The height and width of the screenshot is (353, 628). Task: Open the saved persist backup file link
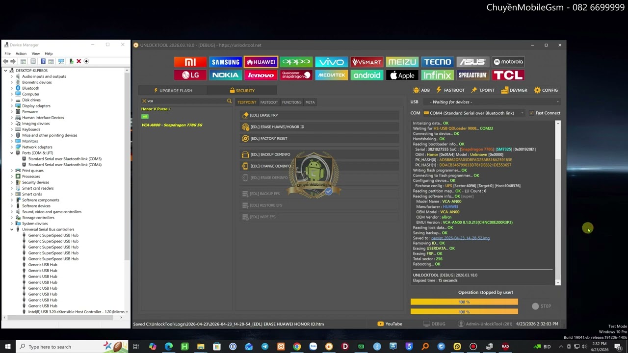coord(460,238)
